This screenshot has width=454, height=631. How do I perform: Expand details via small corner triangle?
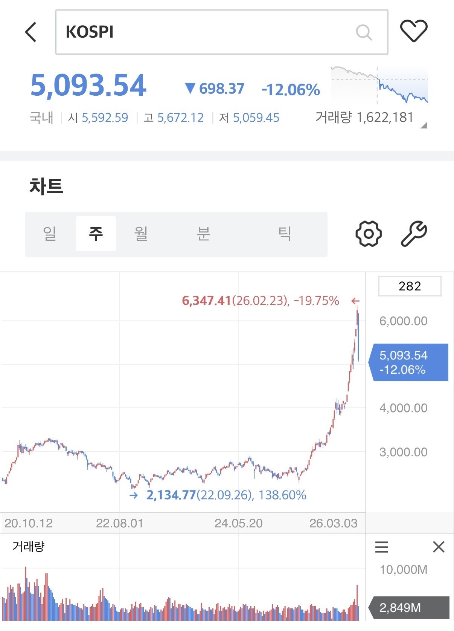pos(424,125)
